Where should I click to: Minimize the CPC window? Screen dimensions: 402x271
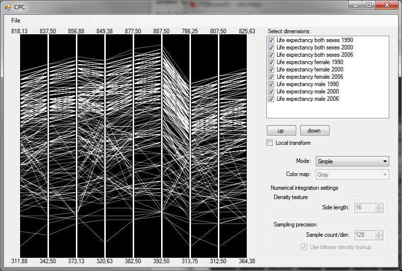coord(355,5)
